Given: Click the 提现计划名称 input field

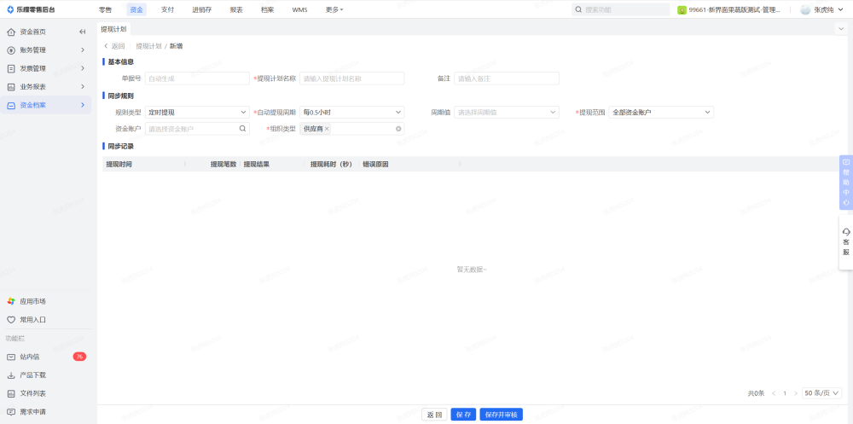Looking at the screenshot, I should tap(351, 78).
